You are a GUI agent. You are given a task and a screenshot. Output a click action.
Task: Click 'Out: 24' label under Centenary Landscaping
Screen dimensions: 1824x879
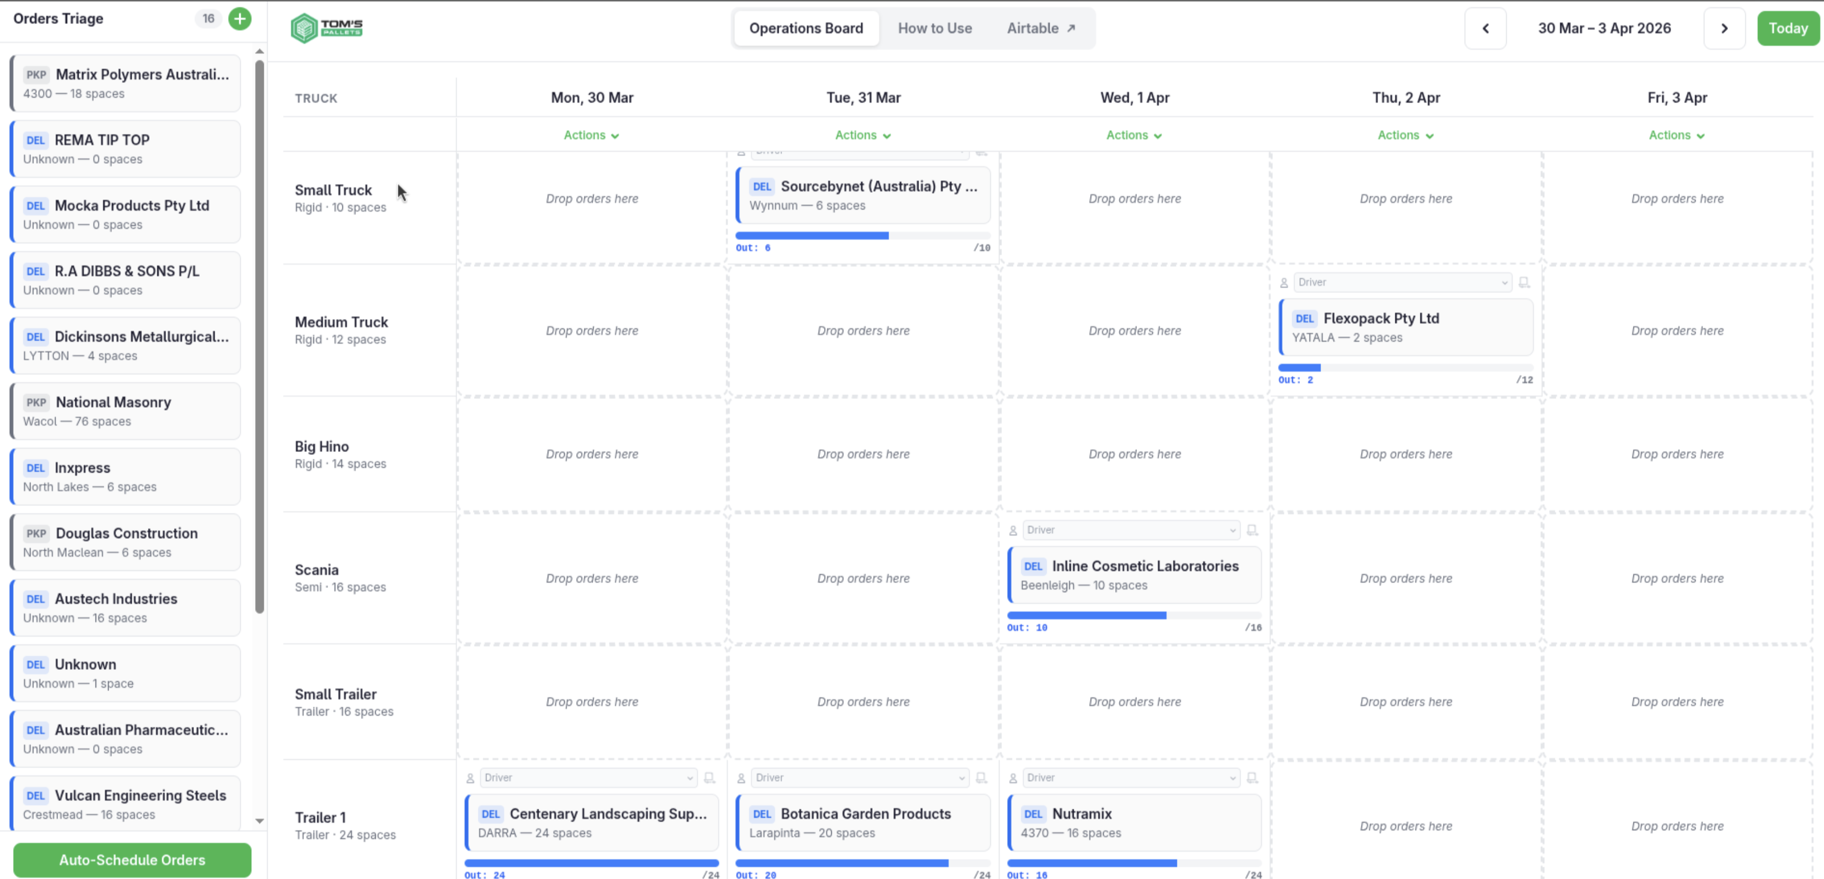[x=485, y=875]
